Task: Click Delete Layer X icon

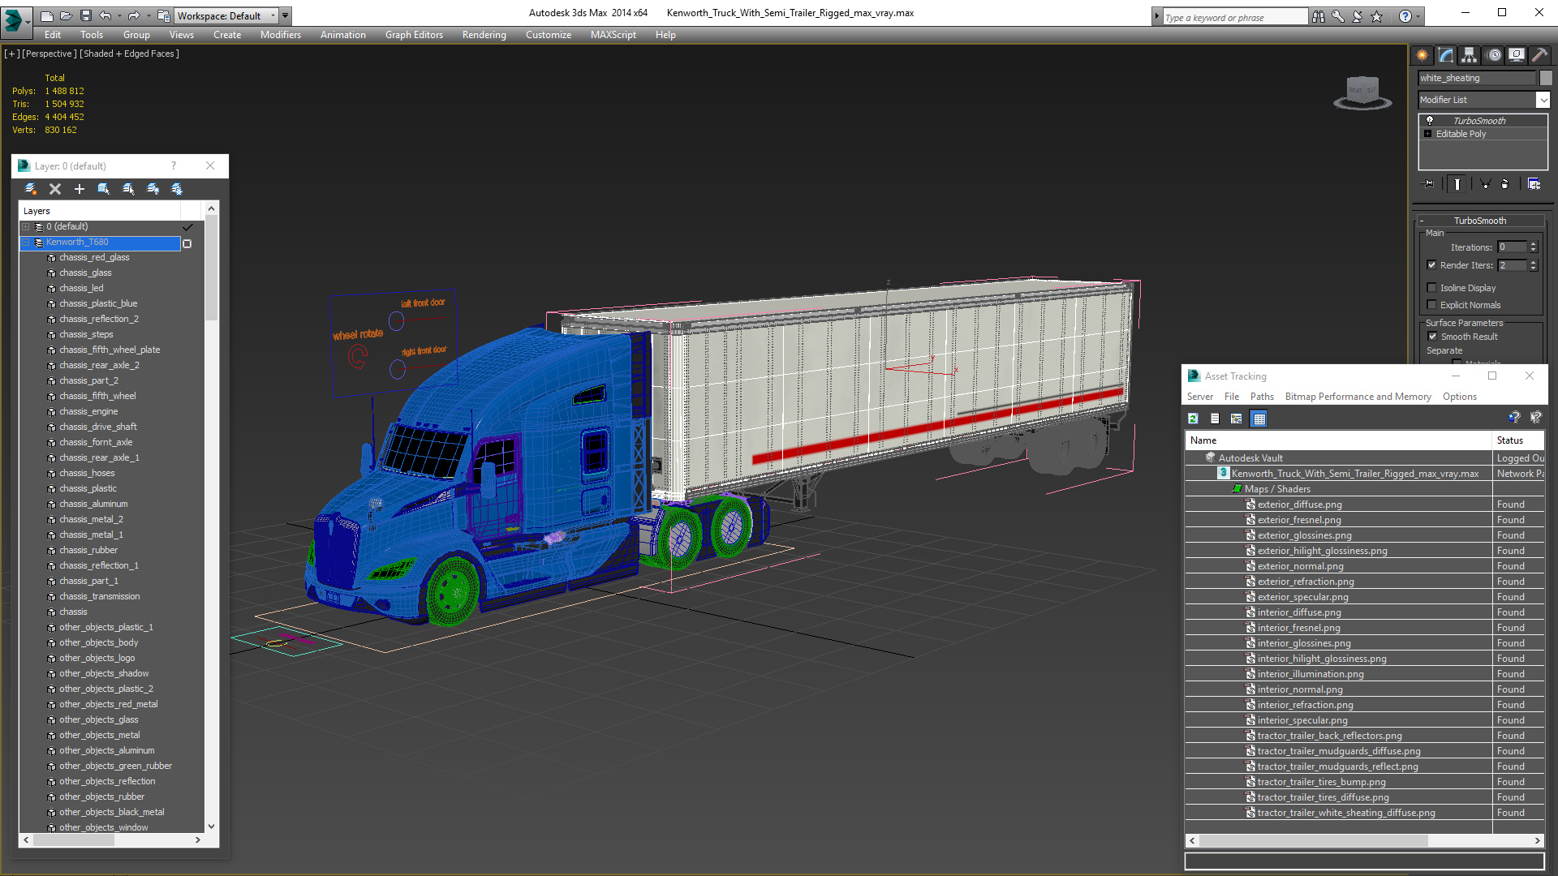Action: click(x=55, y=189)
